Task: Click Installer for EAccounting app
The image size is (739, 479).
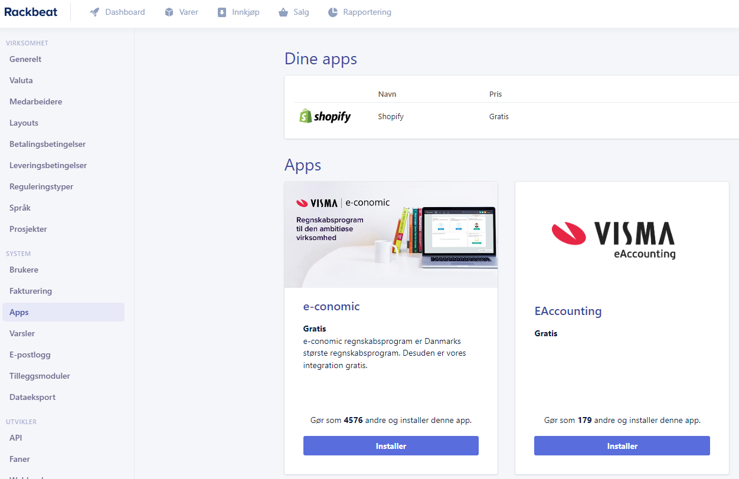Action: 622,446
